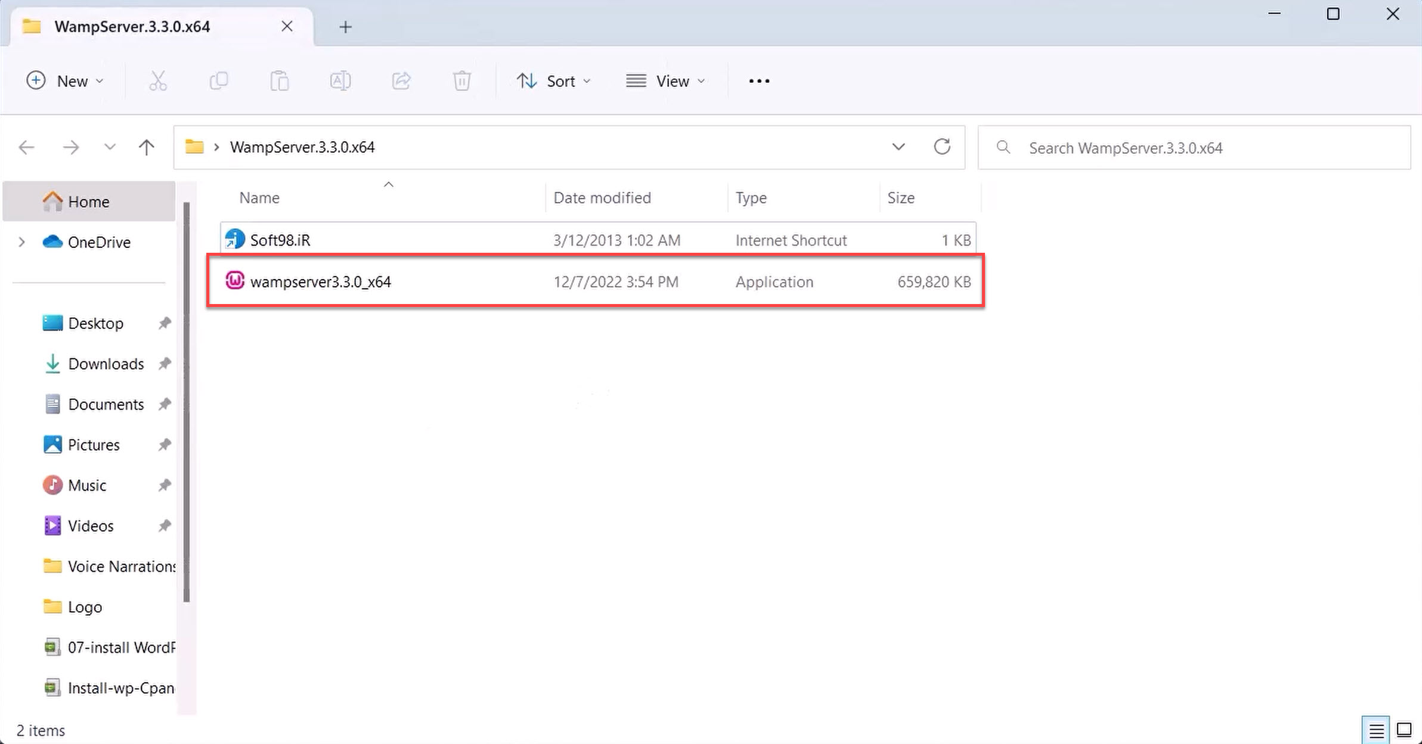Switch to large thumbnails view icon

pos(1404,730)
